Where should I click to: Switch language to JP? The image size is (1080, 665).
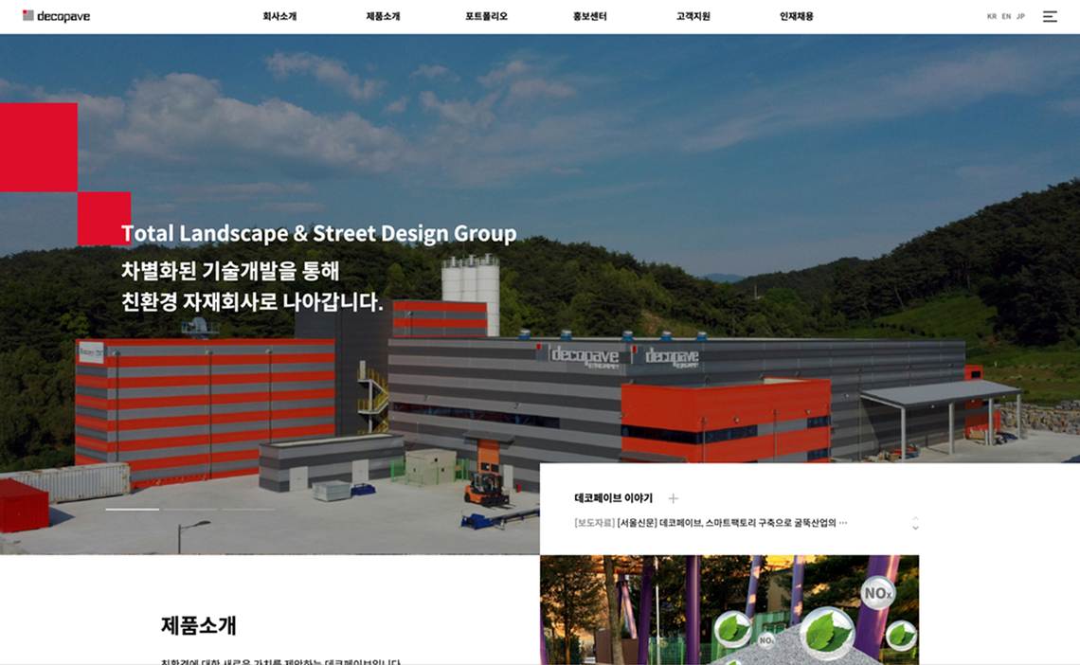(1020, 16)
